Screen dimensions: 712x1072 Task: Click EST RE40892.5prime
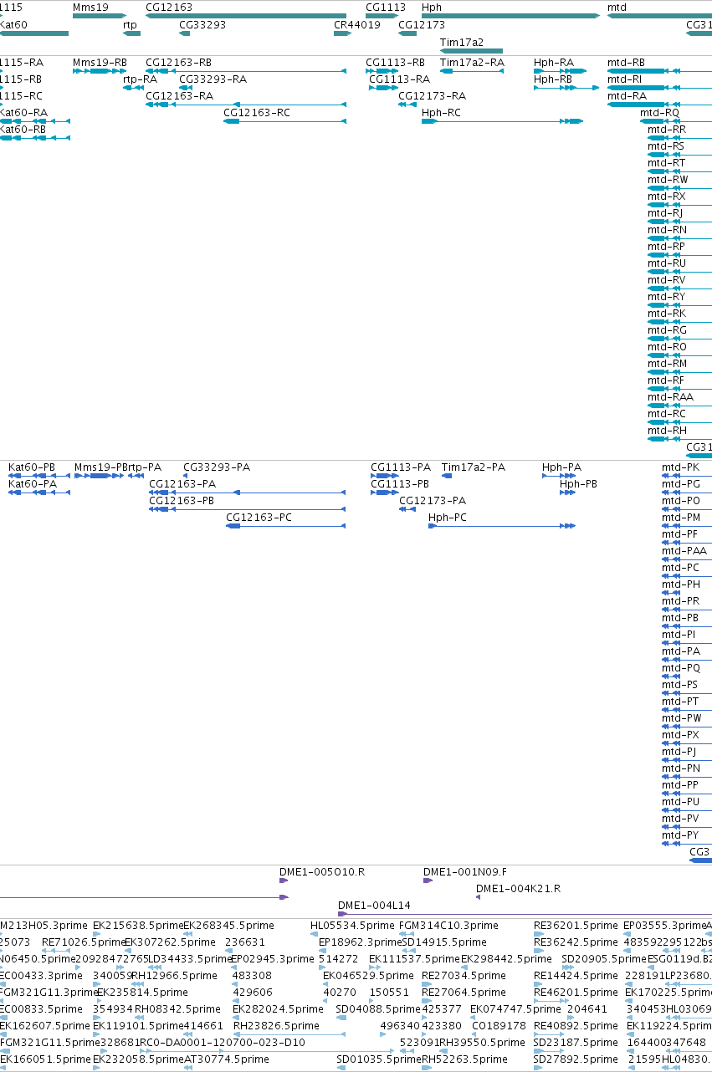click(576, 1026)
